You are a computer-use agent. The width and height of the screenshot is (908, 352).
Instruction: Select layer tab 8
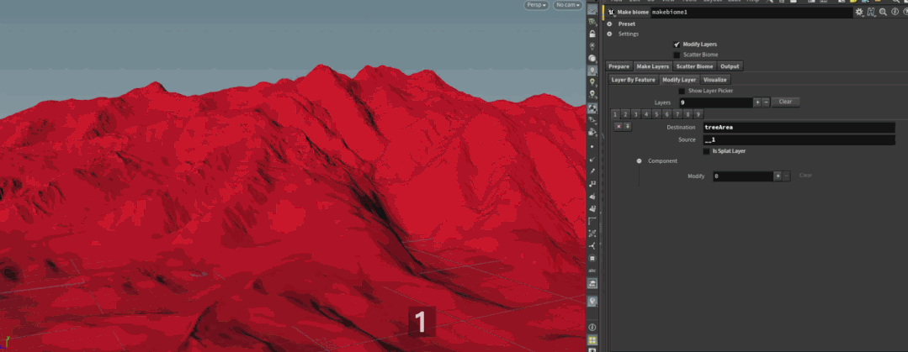point(688,114)
